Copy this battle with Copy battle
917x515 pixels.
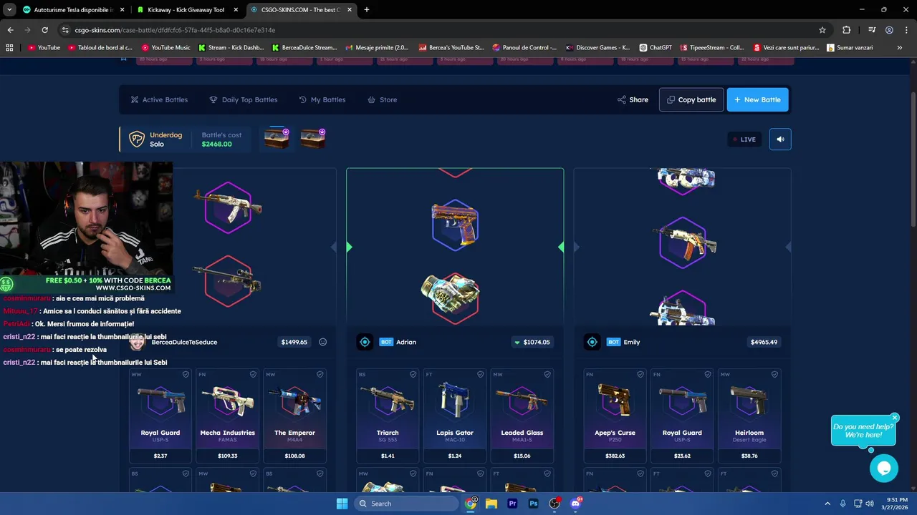(x=691, y=99)
